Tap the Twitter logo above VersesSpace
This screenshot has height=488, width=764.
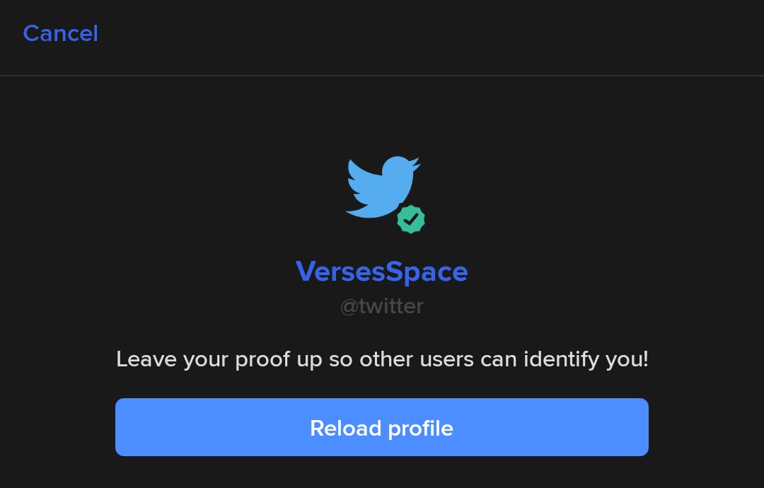(383, 187)
